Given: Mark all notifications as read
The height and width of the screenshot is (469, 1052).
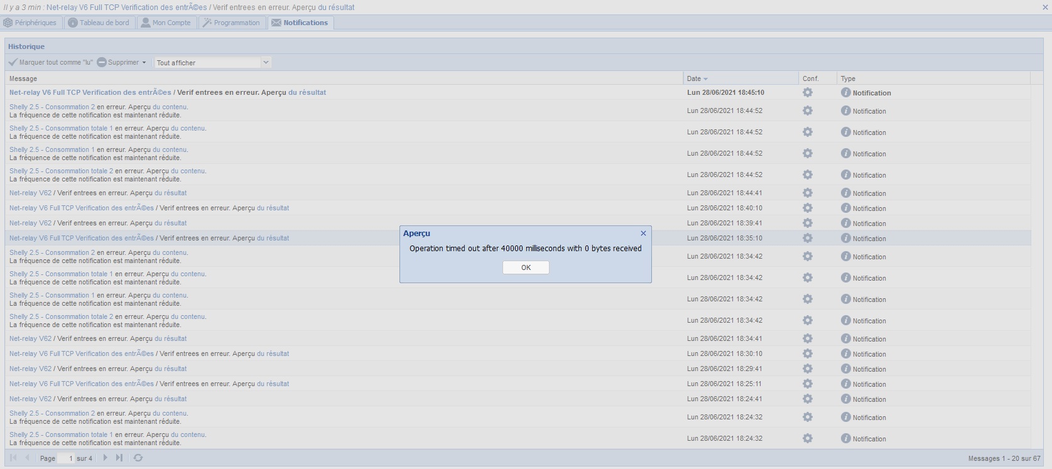Looking at the screenshot, I should tap(51, 62).
